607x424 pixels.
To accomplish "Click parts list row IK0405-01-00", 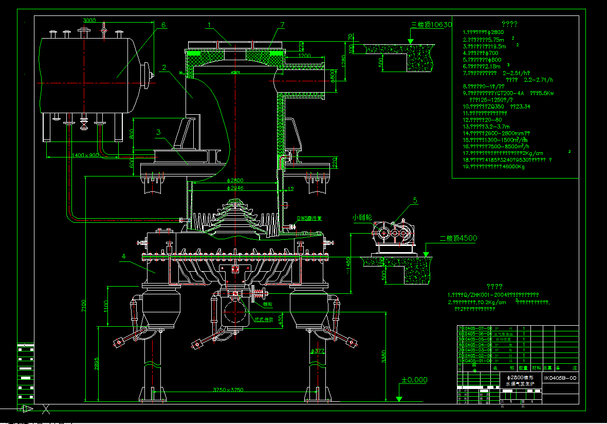I will (519, 361).
